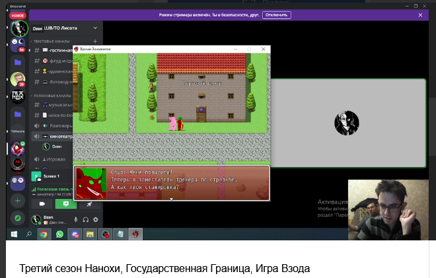Screen dimensions: 436x278
Task: Join the Игровая voice channel
Action: (x=53, y=159)
